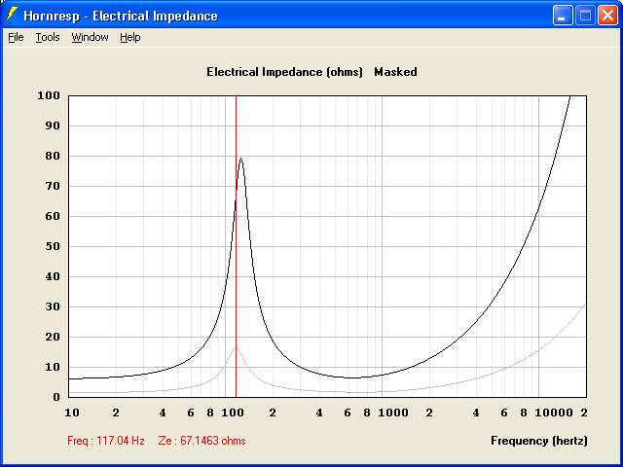Click the 'Hornresp - Electrical Impedance' title bar text
This screenshot has width=623, height=467.
pyautogui.click(x=121, y=17)
